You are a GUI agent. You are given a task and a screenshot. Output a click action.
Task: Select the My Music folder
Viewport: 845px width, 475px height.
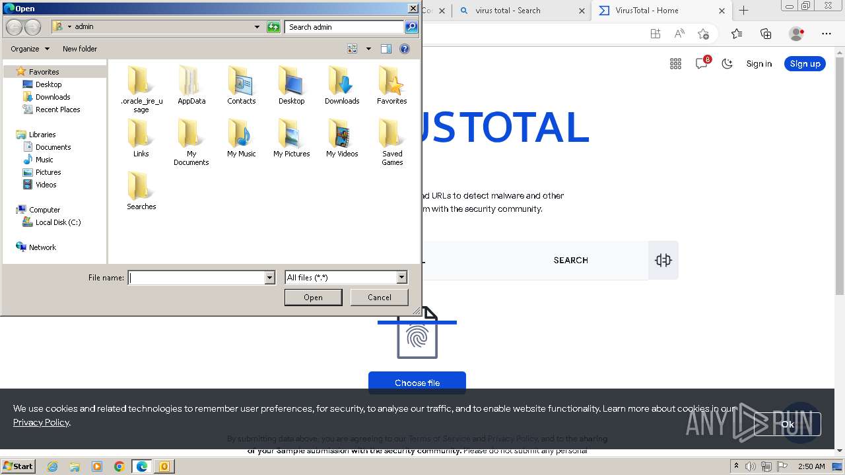point(242,138)
